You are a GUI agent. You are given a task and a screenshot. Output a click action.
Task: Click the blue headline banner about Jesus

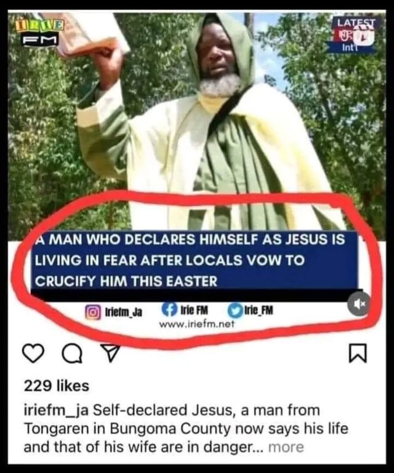point(195,260)
